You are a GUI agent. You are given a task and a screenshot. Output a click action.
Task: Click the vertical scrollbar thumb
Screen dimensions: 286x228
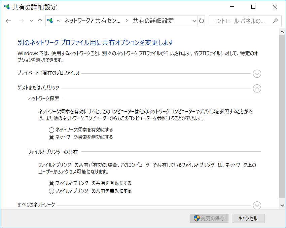[x=282, y=116]
